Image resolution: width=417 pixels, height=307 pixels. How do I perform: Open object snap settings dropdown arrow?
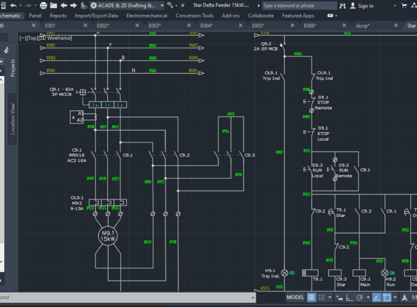pyautogui.click(x=395, y=297)
